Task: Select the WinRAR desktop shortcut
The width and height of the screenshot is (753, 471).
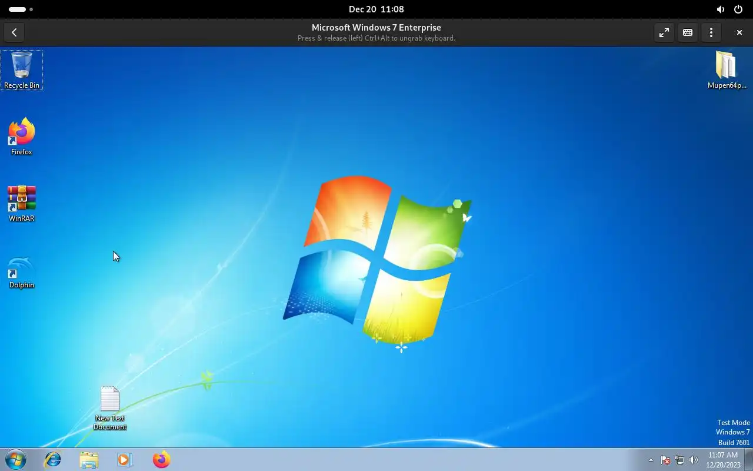Action: point(22,203)
